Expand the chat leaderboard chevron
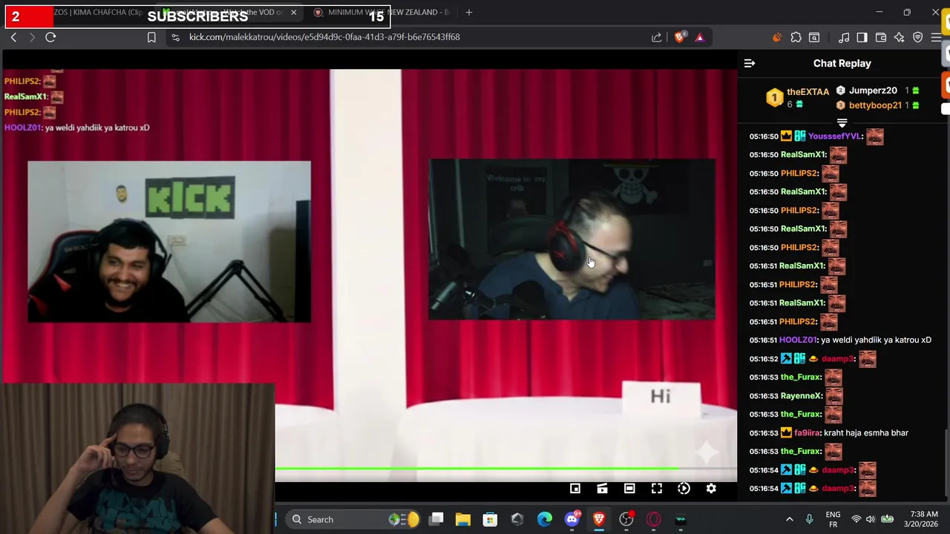The height and width of the screenshot is (534, 950). (x=842, y=123)
